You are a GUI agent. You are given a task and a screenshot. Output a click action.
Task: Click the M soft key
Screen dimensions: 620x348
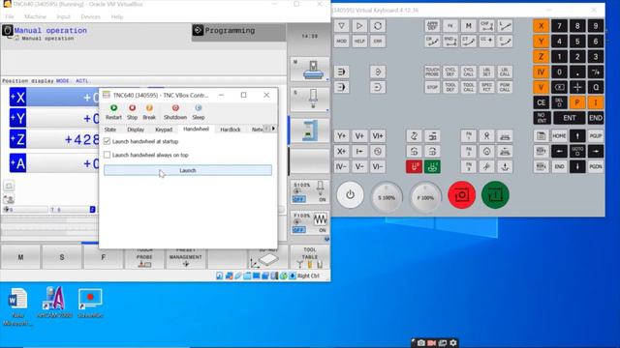pyautogui.click(x=20, y=257)
